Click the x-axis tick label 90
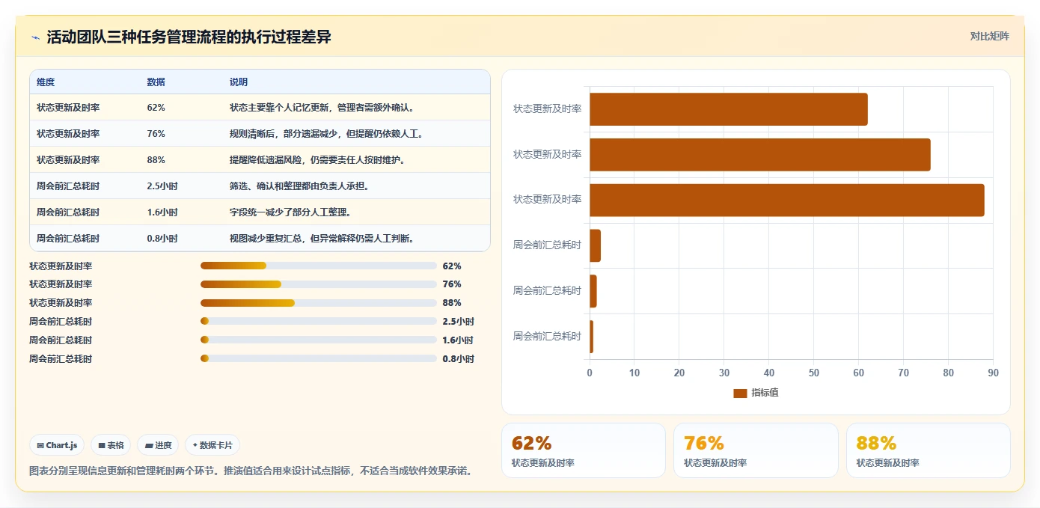 [993, 373]
